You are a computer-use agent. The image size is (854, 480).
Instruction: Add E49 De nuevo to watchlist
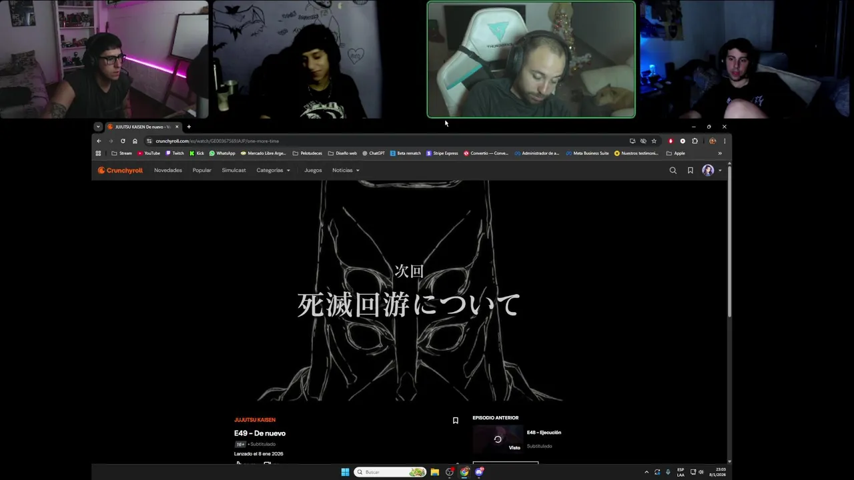coord(456,421)
